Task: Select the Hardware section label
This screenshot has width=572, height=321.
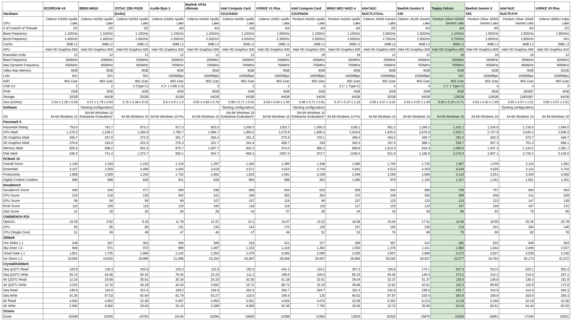Action: (x=11, y=14)
